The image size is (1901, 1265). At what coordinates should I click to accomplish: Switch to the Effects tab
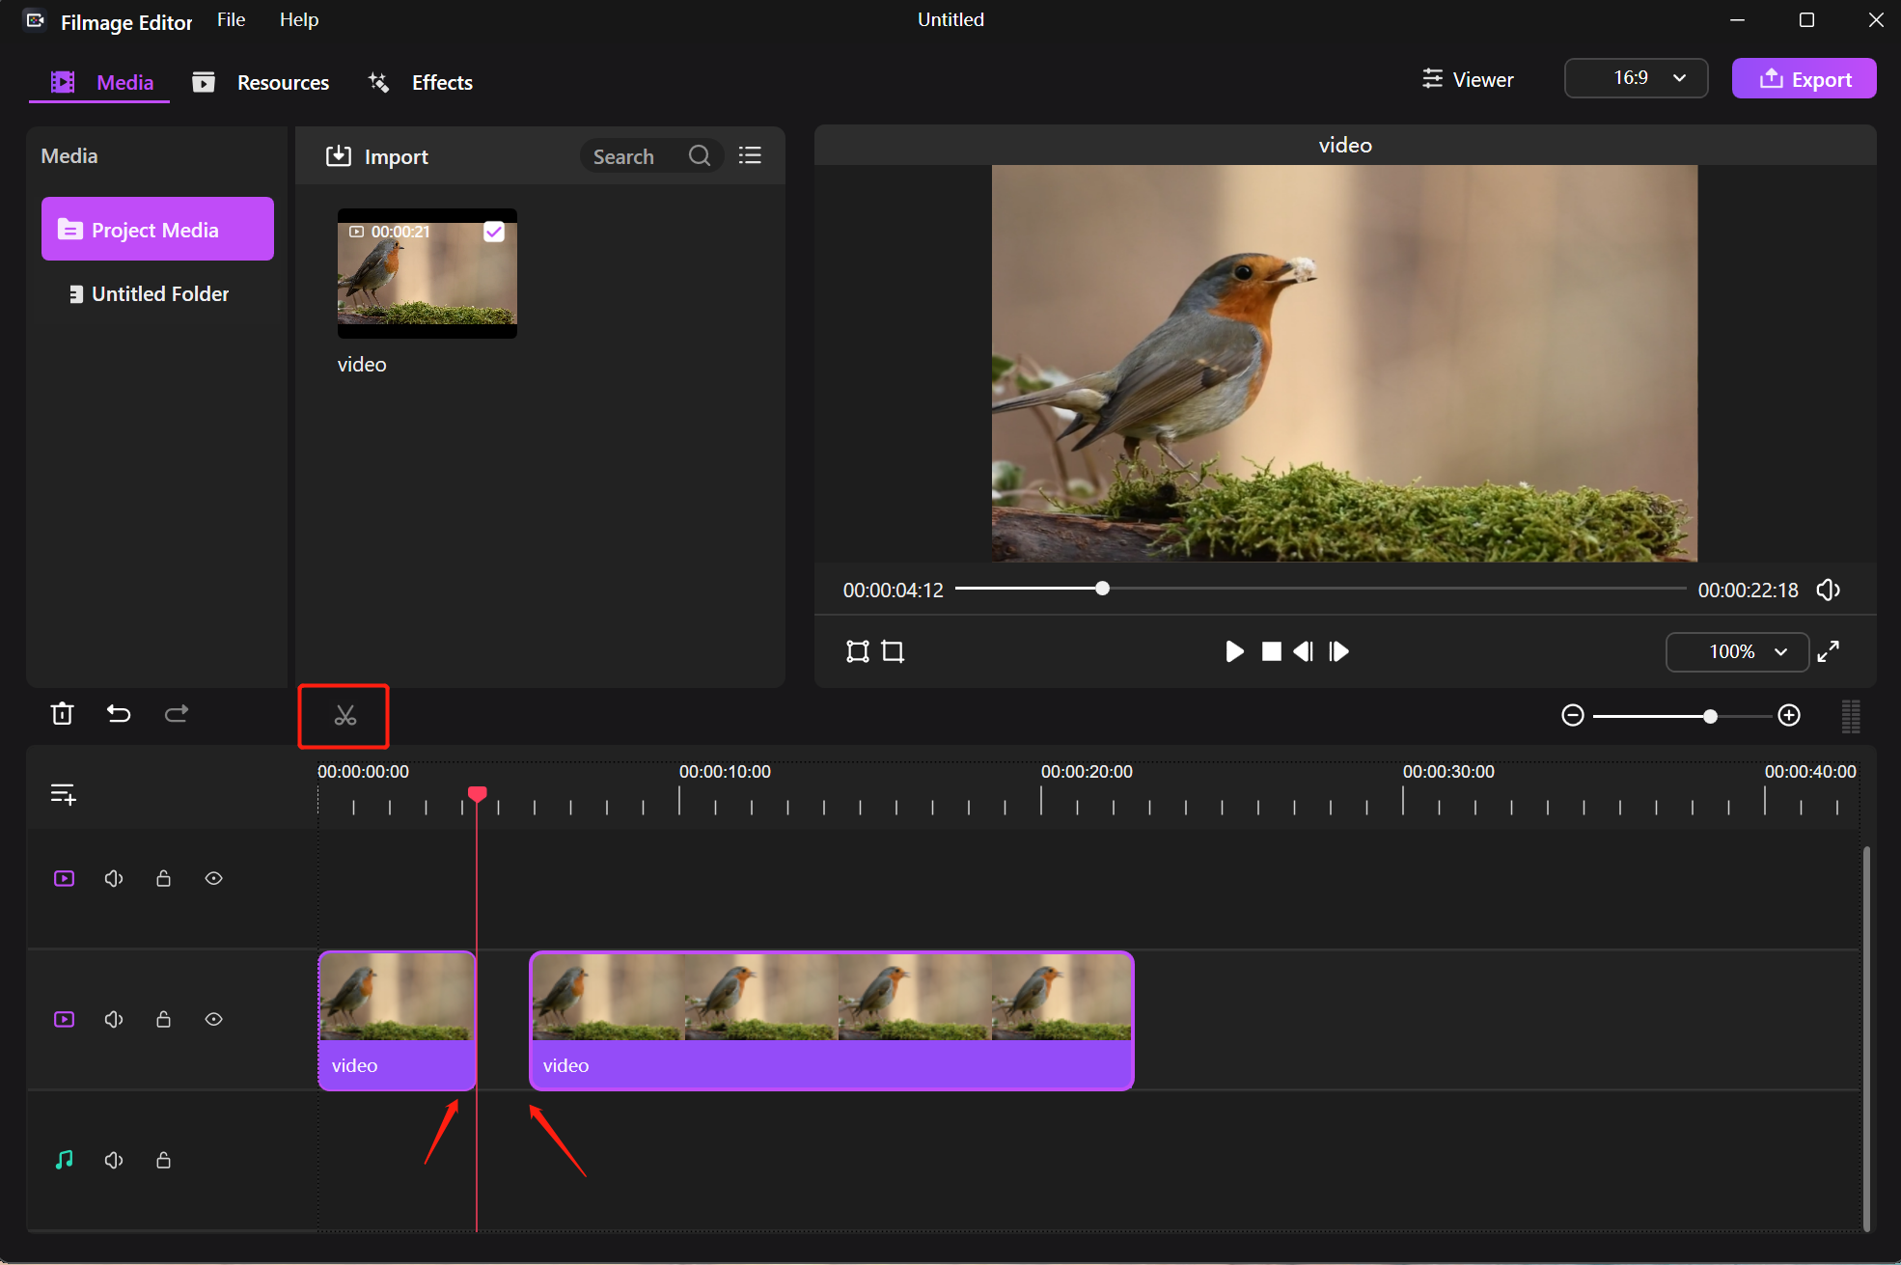(422, 82)
